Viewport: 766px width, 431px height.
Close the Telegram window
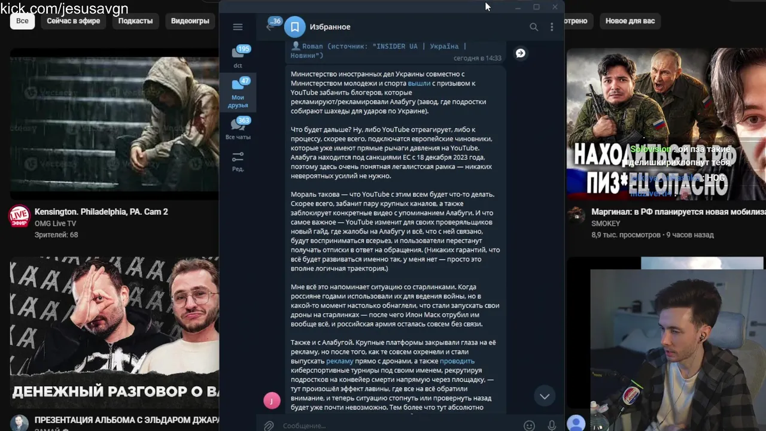(555, 7)
